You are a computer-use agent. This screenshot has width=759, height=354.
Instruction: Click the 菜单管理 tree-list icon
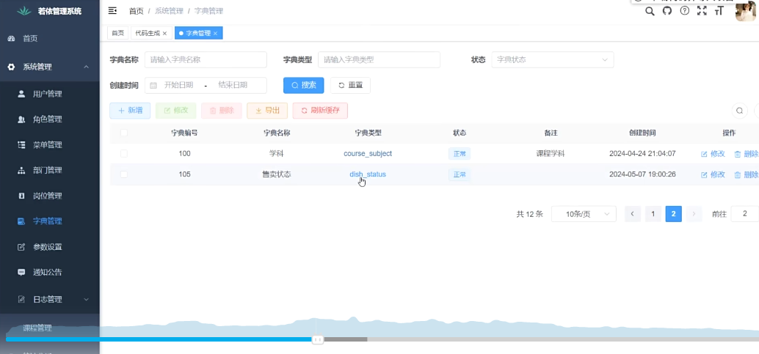pyautogui.click(x=21, y=144)
